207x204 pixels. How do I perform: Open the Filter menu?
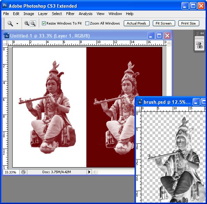point(70,14)
